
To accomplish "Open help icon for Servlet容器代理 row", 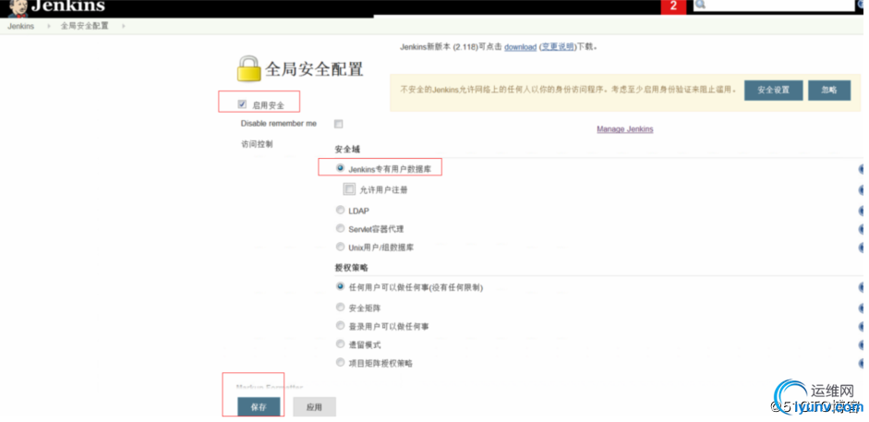I will 863,229.
